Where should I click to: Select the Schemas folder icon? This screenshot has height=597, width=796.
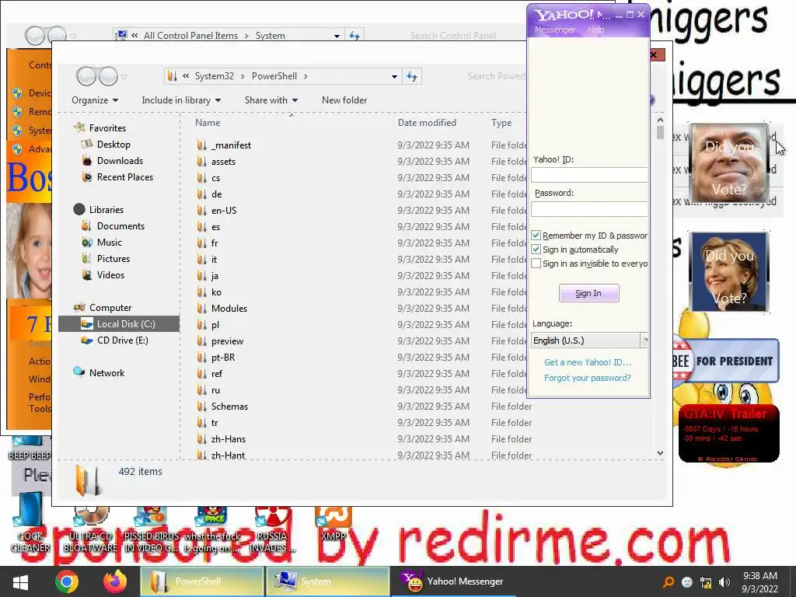(x=201, y=406)
